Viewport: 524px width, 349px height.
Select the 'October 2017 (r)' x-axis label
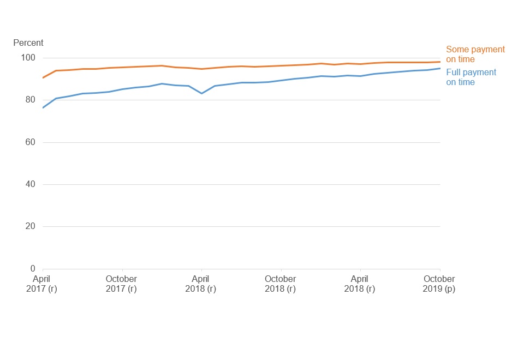121,284
